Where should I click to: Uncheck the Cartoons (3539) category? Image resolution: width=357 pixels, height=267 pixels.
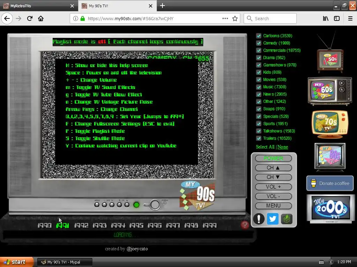click(x=259, y=36)
